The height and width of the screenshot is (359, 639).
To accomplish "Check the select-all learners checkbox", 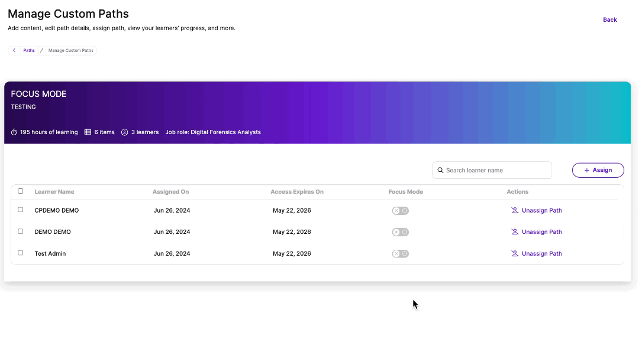I will 21,191.
